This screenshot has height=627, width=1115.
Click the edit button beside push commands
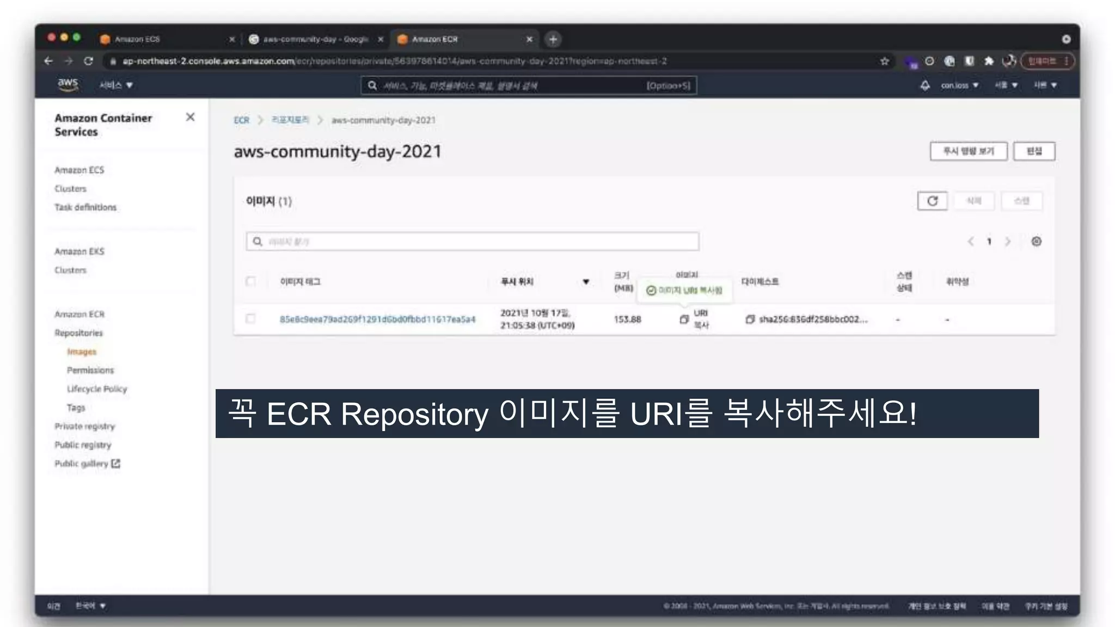[x=1034, y=151]
